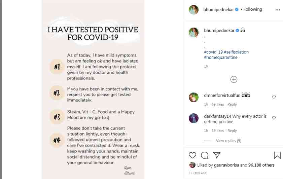
Task: View dmmeforvirtualfun's profile avatar
Action: coord(193,97)
